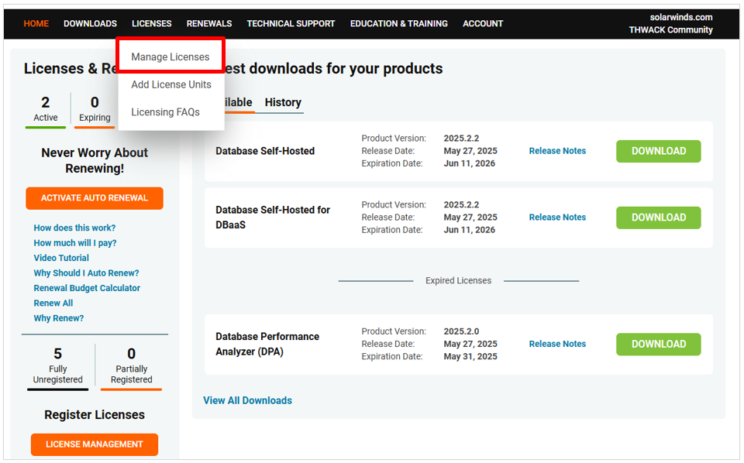Select the '2025.2.0' product version value
Viewport: 744px width, 463px height.
coord(461,331)
